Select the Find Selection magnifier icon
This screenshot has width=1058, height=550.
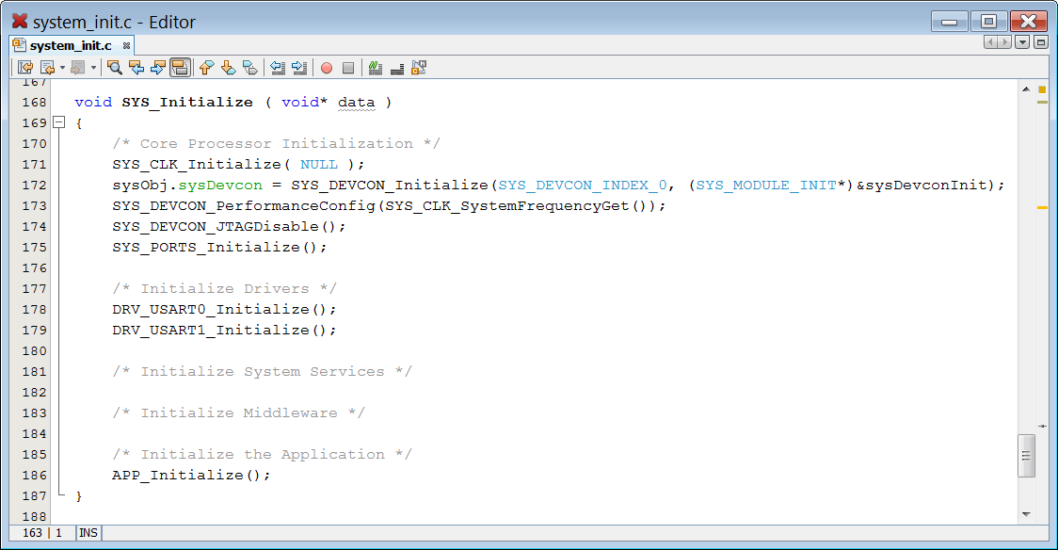point(114,67)
